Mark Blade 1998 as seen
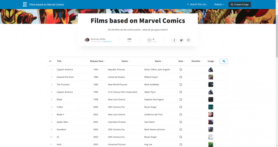The height and width of the screenshot is (147, 278). (x=181, y=100)
